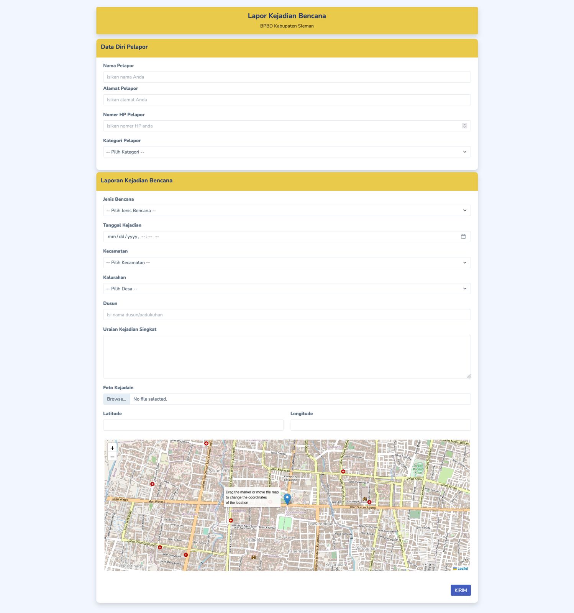Open the Kalurahan Pilih Desa dropdown
Screen dimensions: 574x613
click(287, 288)
